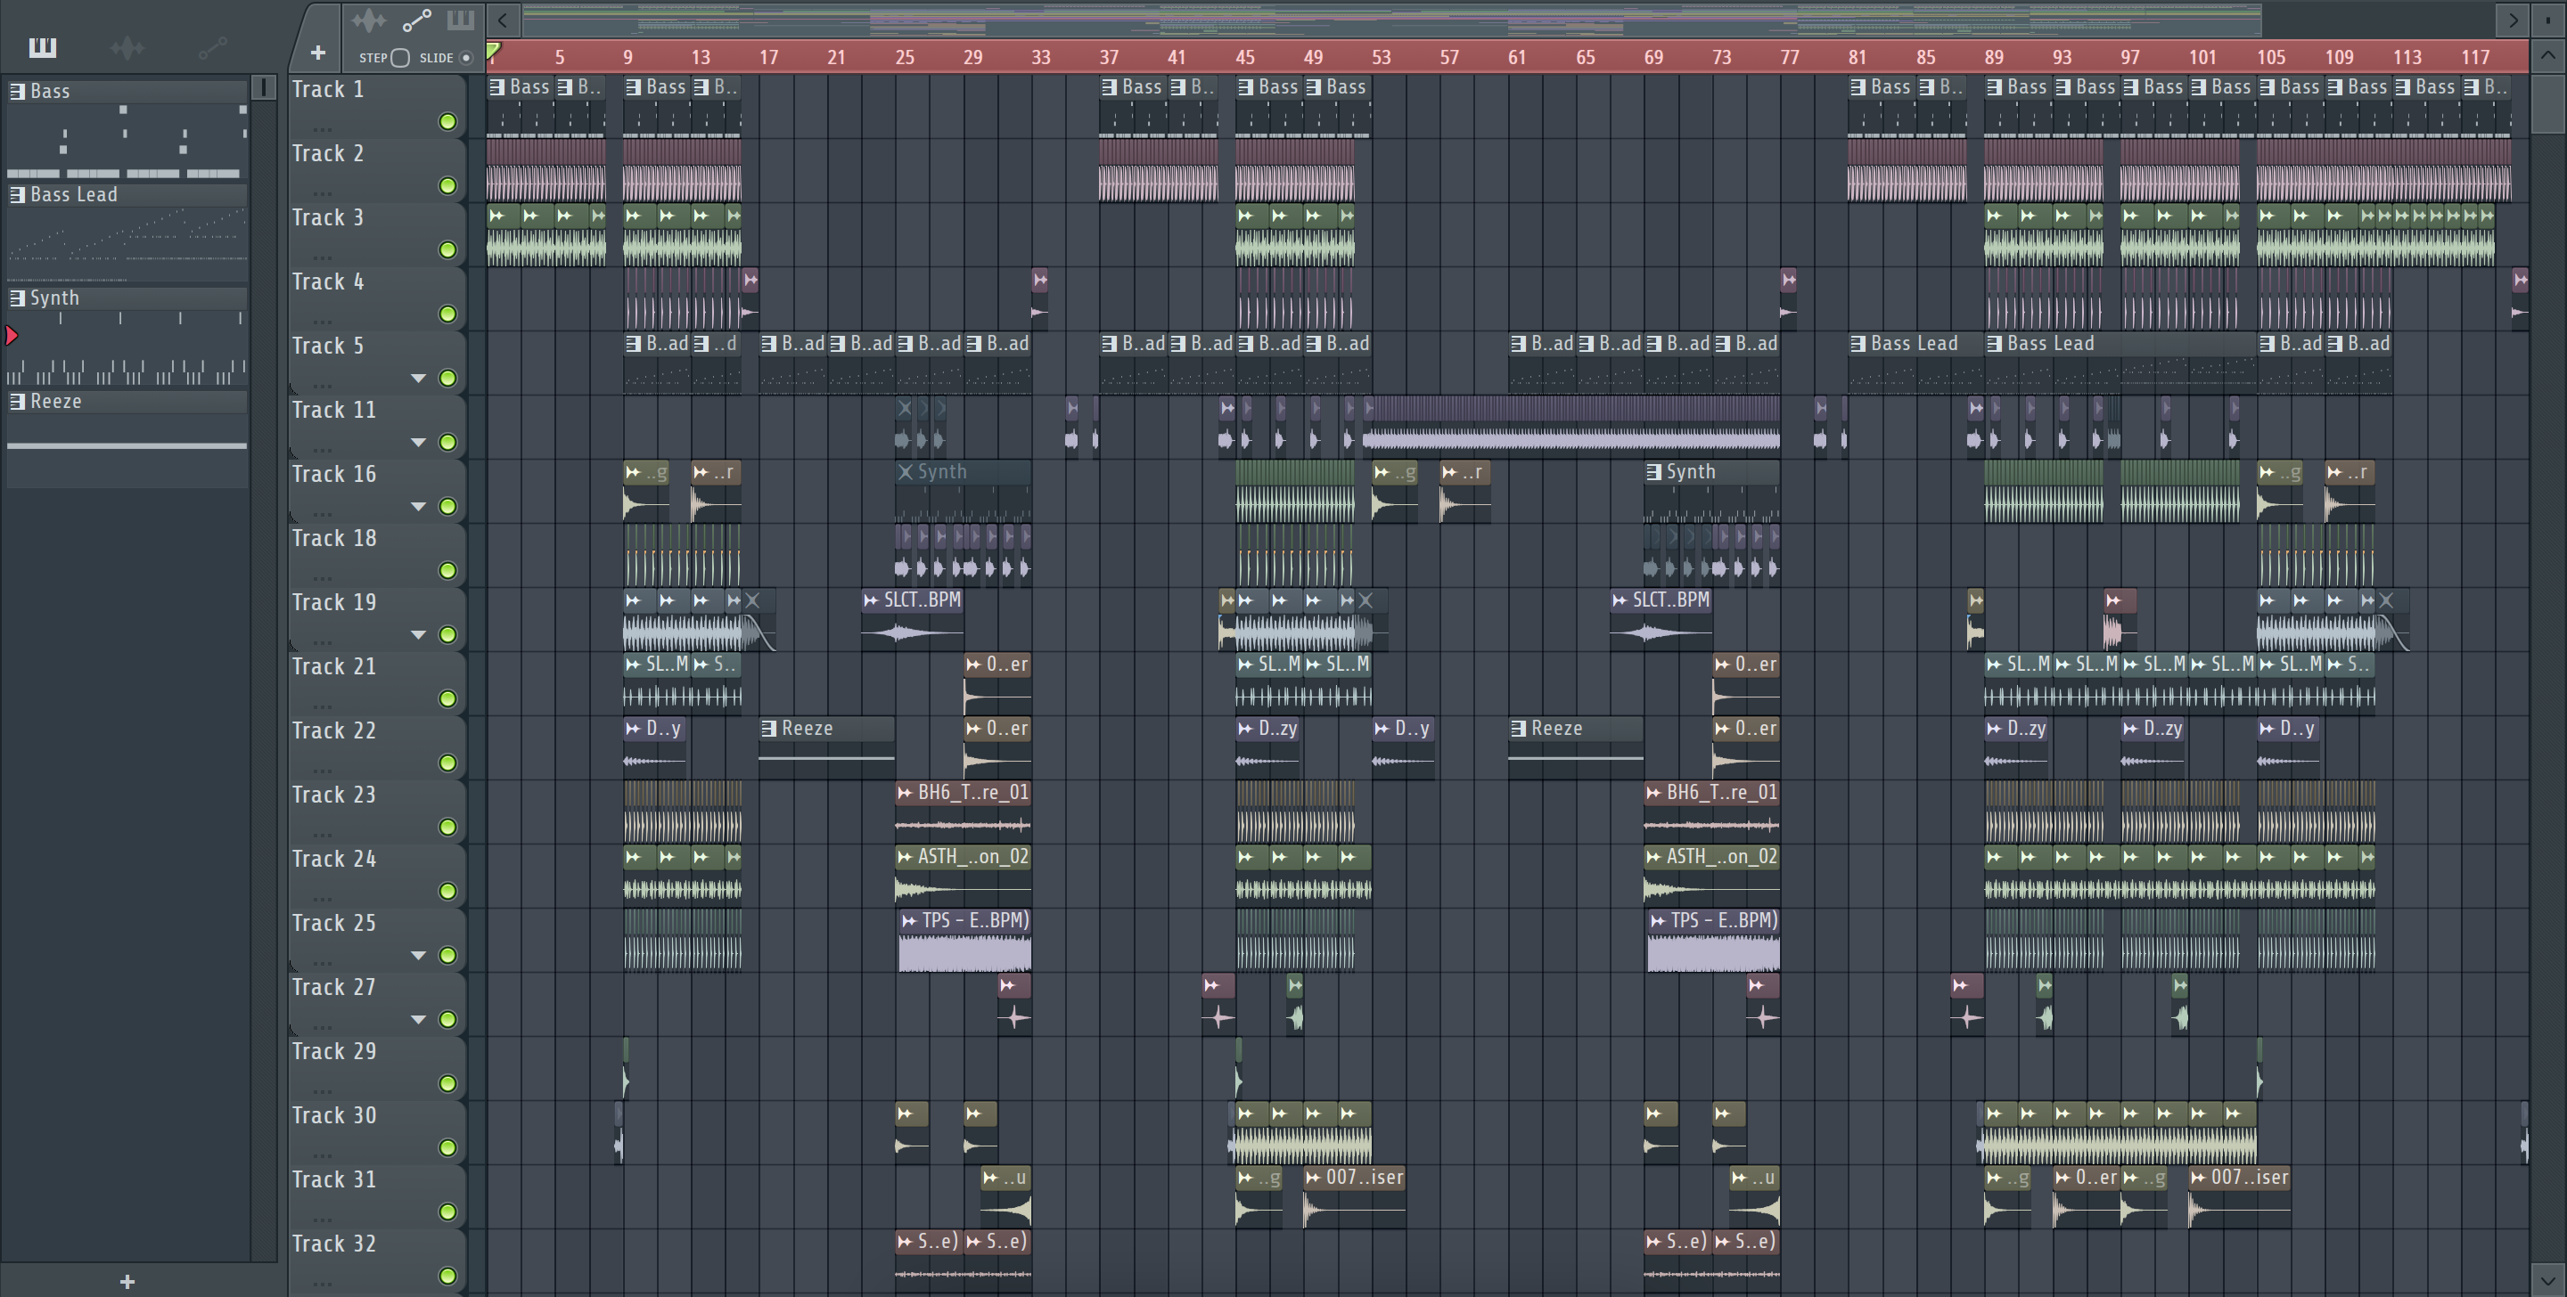Click the Track 24 header label
2567x1297 pixels.
tap(334, 859)
